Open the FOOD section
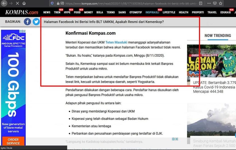This screenshot has height=150, width=236. pos(77,12)
